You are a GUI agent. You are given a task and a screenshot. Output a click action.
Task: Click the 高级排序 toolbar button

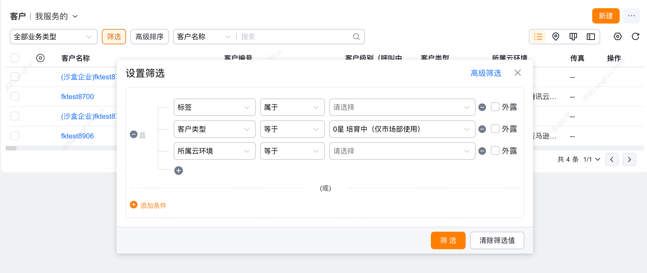pos(149,37)
